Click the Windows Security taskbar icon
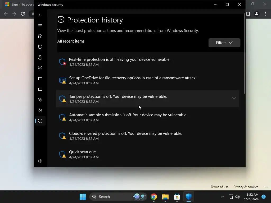This screenshot has width=271, height=203. pyautogui.click(x=188, y=197)
